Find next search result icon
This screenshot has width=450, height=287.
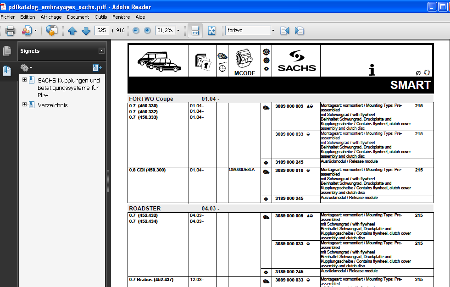tap(299, 30)
